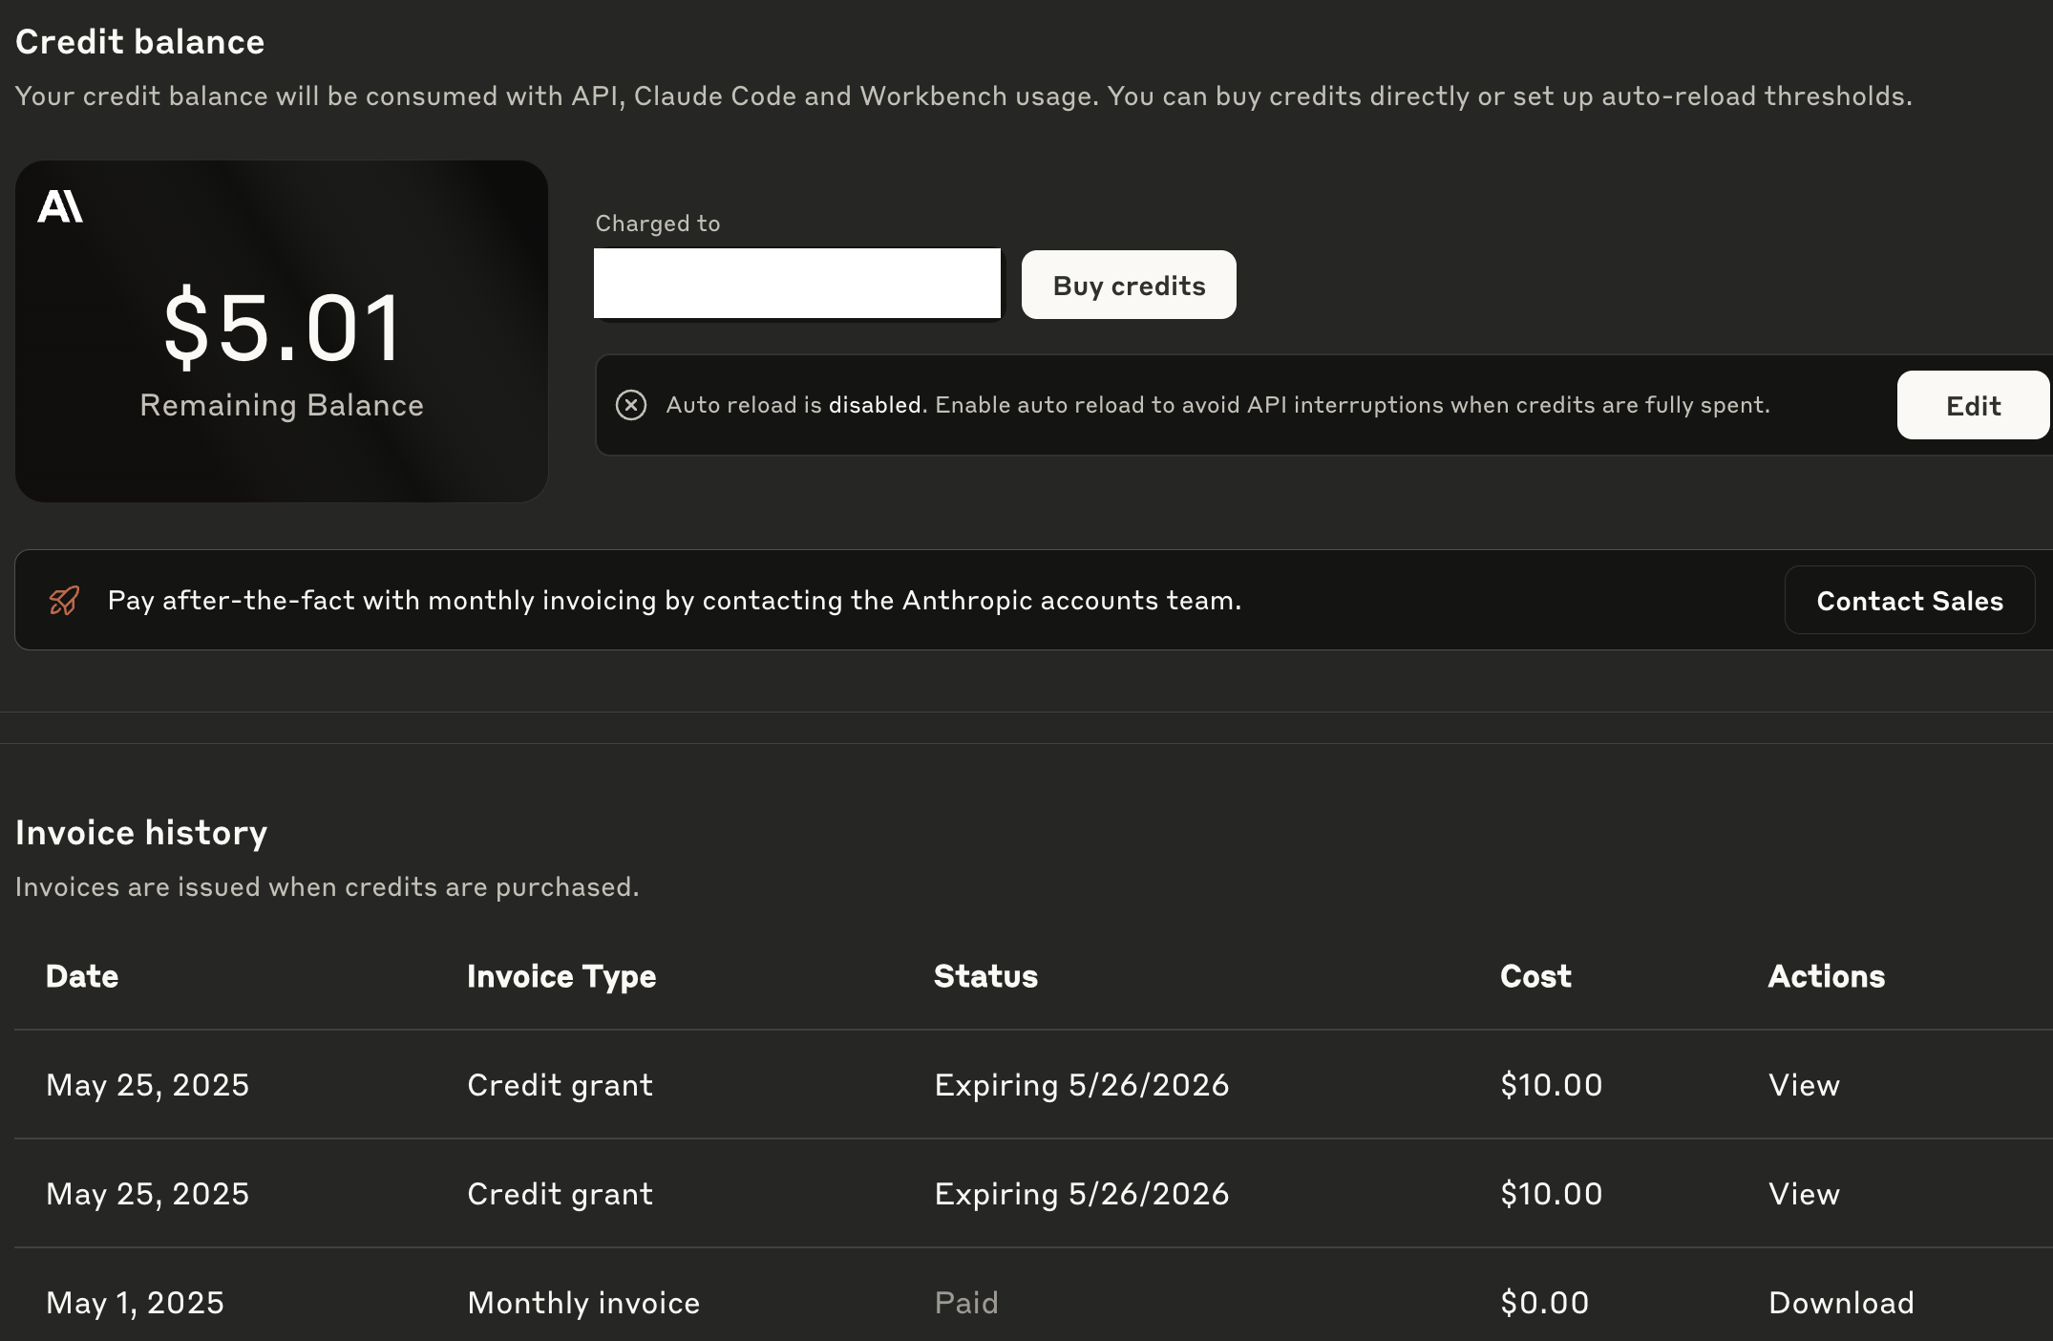Screen dimensions: 2053x1341
Task: Click the Auto reload is disabled message
Action: [1217, 405]
